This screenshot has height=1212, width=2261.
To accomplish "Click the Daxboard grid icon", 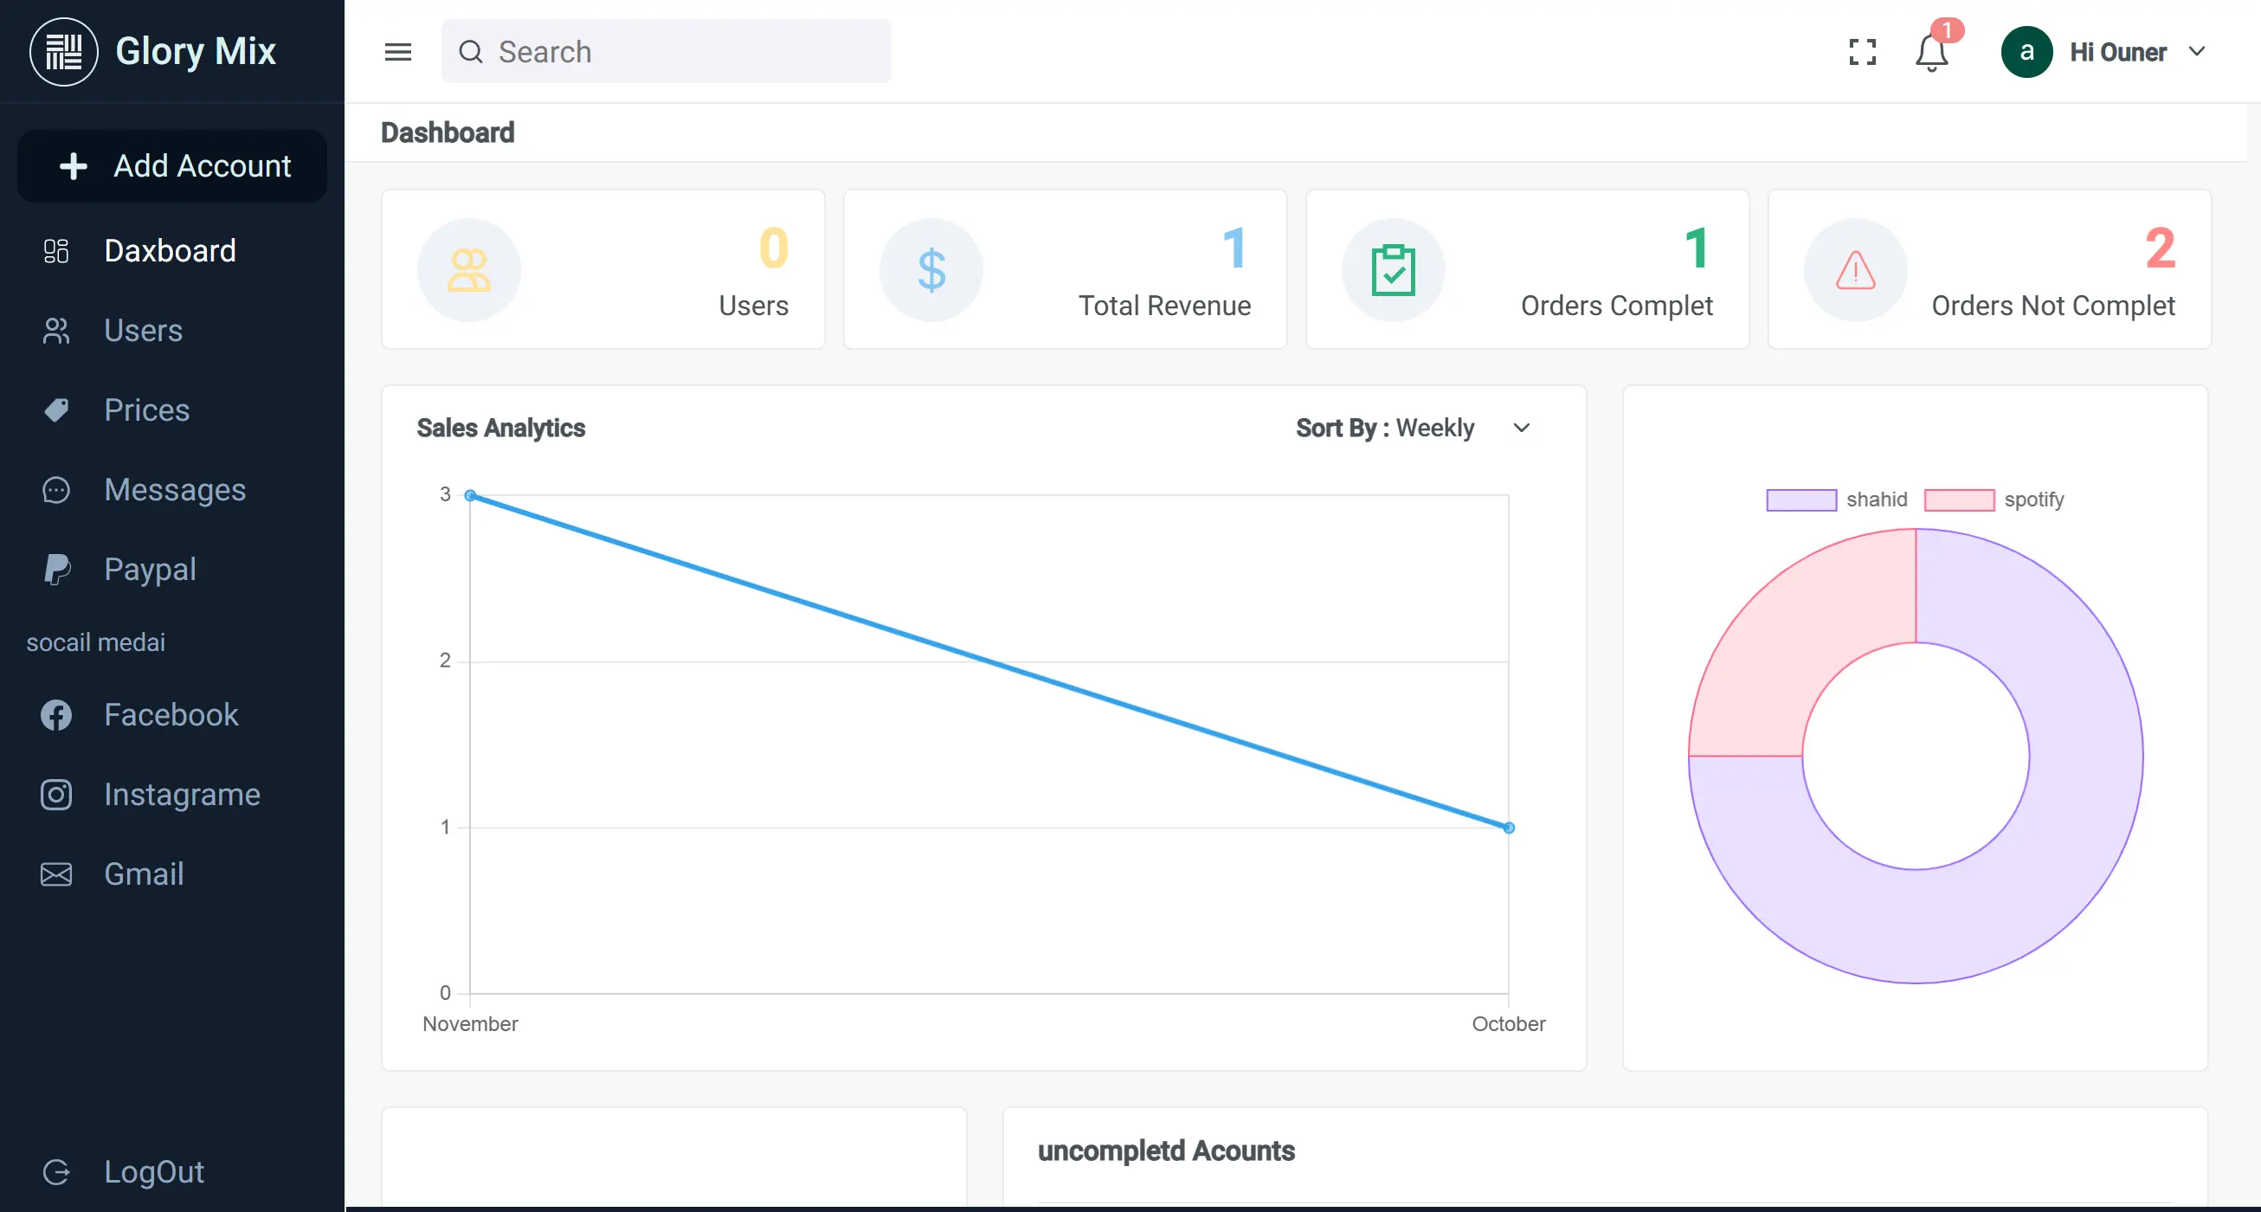I will click(56, 251).
